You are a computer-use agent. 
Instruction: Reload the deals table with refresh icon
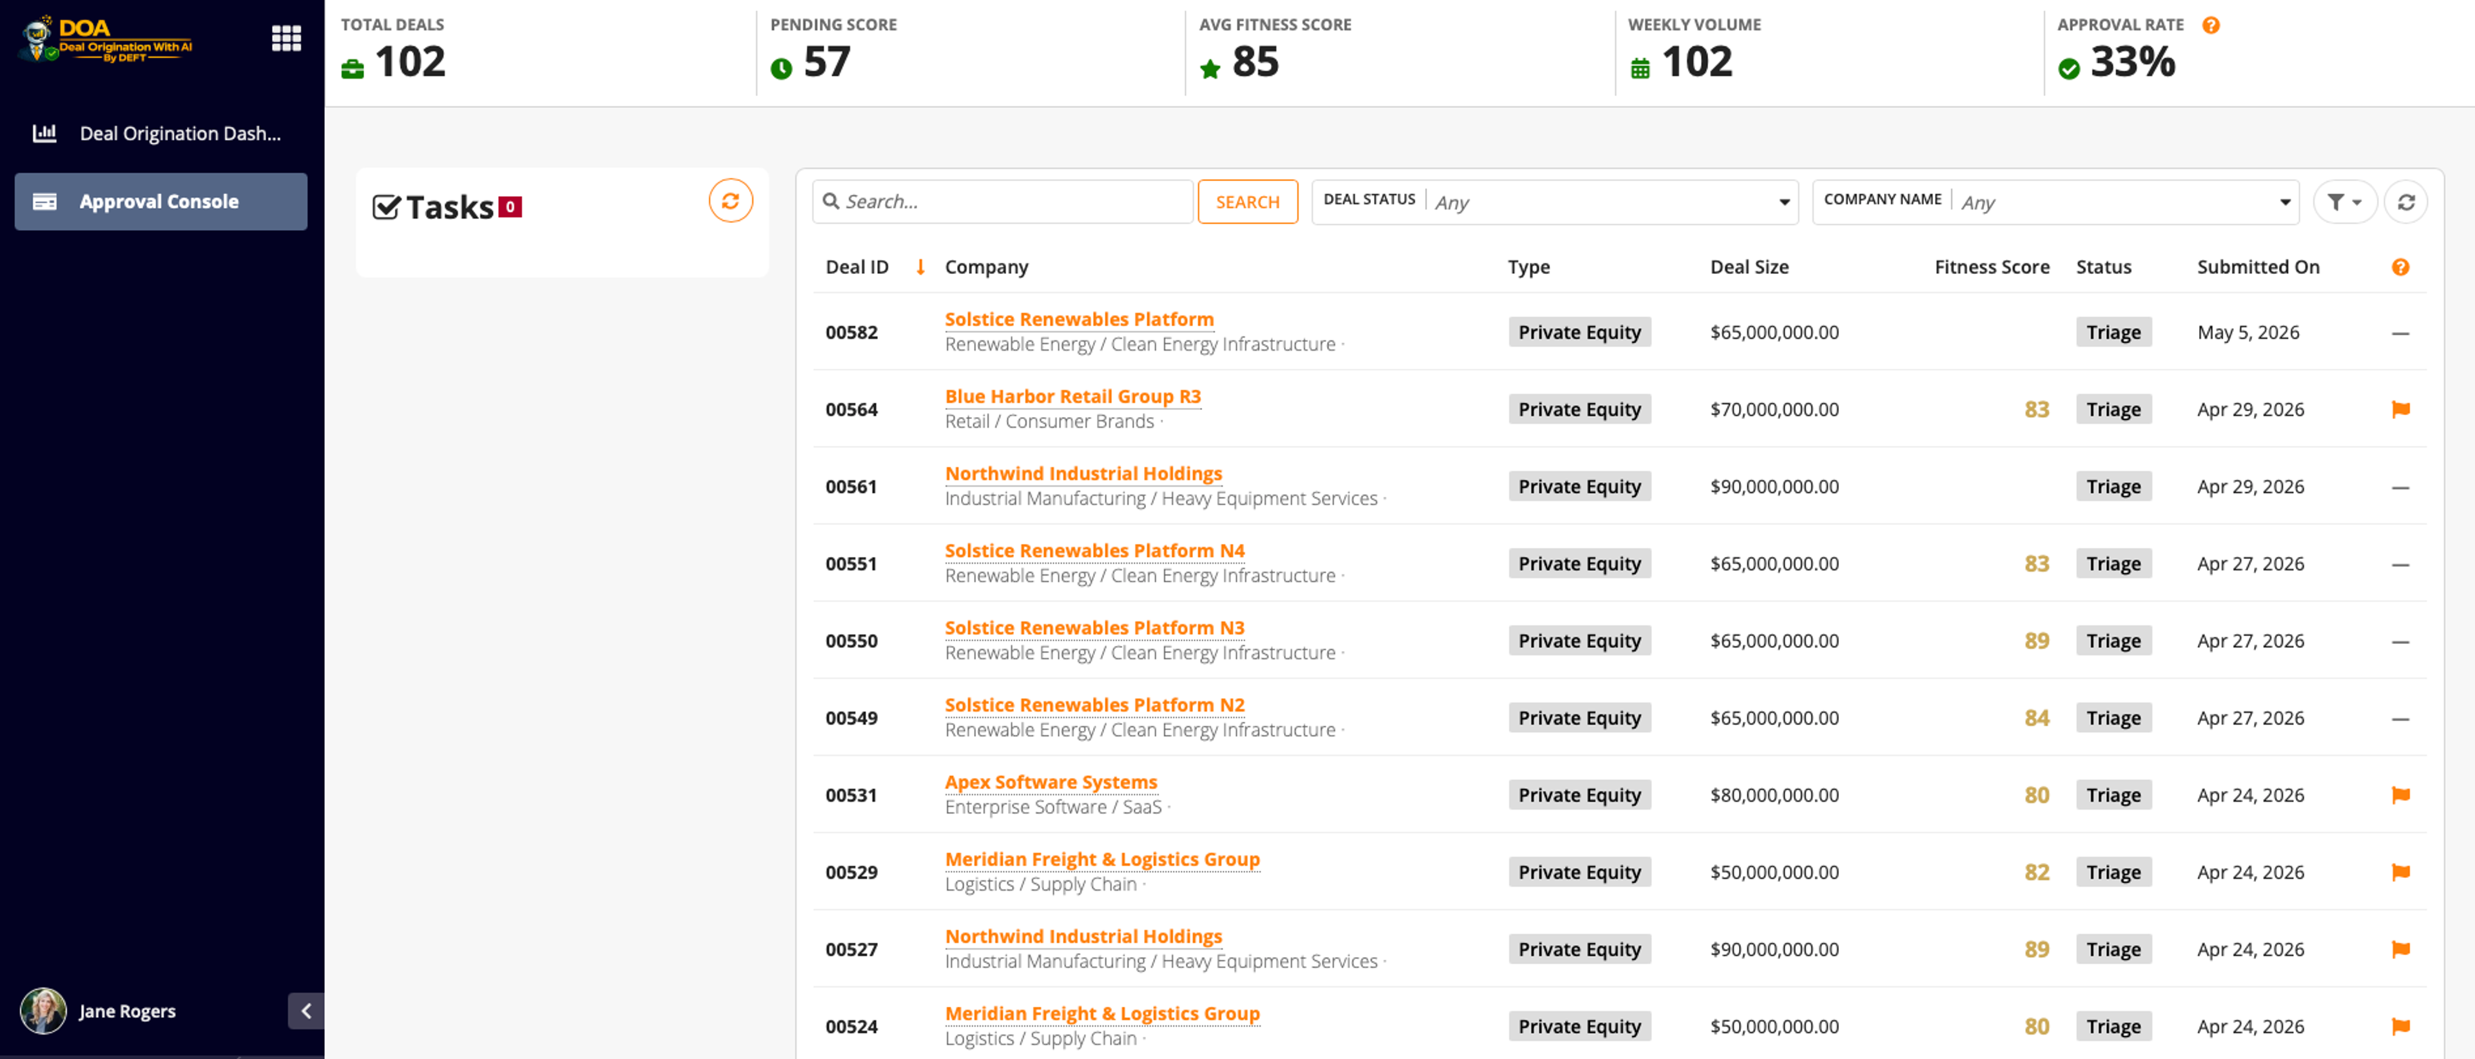[x=2406, y=202]
